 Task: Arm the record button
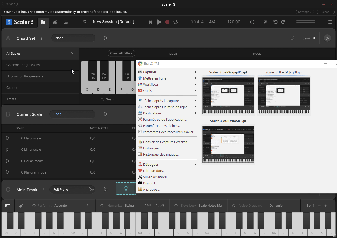point(167,22)
